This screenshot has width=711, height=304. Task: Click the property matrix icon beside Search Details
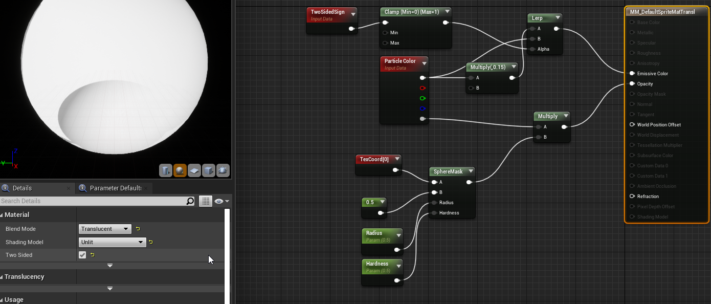point(205,201)
